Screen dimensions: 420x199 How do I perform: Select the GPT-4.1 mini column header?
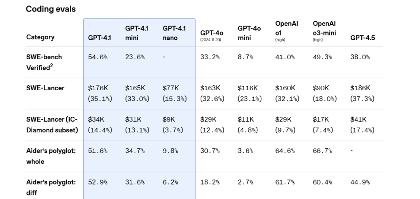(x=137, y=33)
